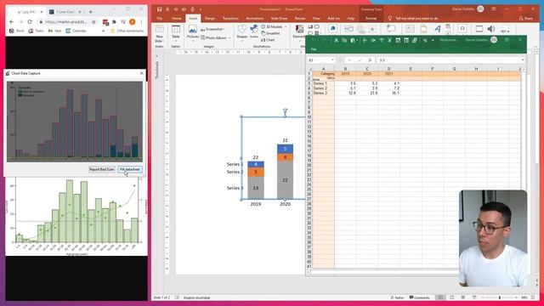The width and height of the screenshot is (544, 306).
Task: Switch to the Home tab in PowerPoint
Action: point(176,18)
